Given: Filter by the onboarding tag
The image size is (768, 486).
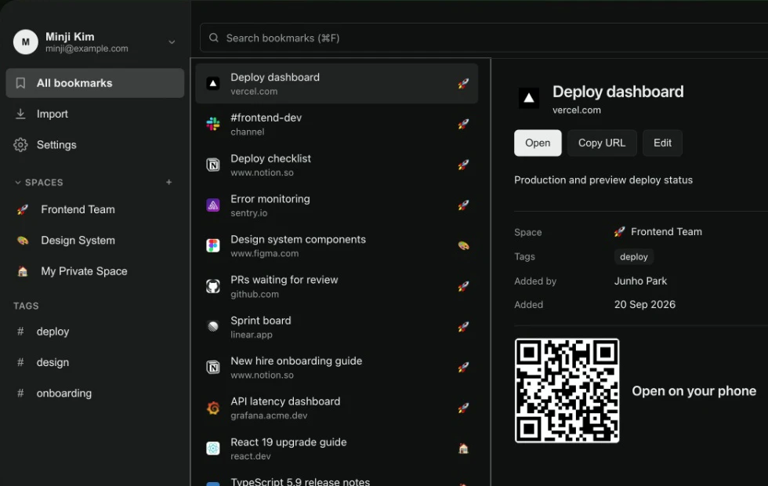Looking at the screenshot, I should click(95, 394).
